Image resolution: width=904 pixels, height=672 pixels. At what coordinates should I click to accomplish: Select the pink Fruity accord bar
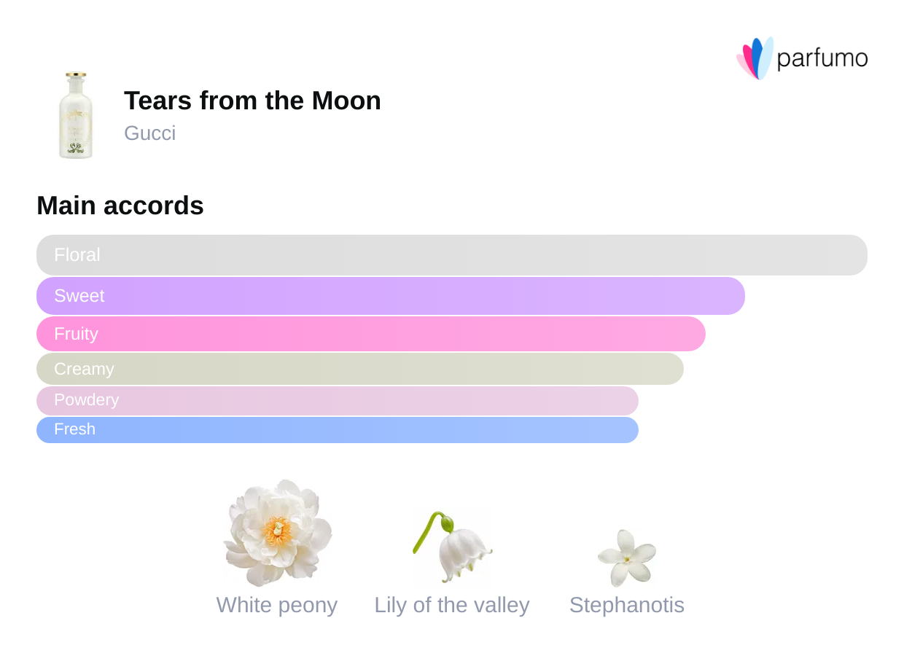pos(371,334)
